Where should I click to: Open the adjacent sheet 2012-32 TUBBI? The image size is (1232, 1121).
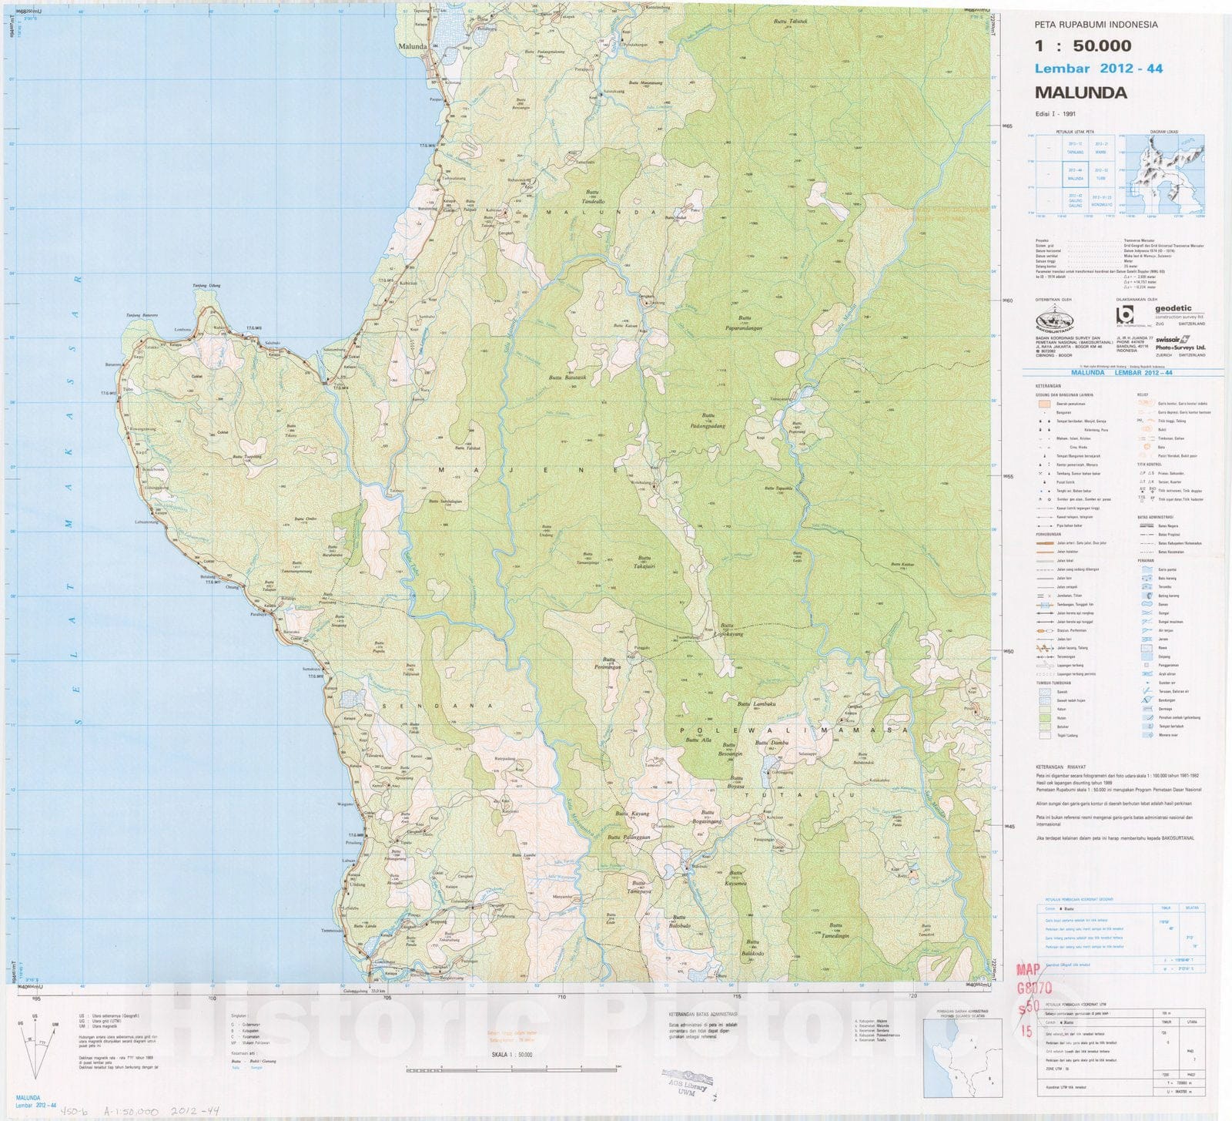pos(1100,174)
